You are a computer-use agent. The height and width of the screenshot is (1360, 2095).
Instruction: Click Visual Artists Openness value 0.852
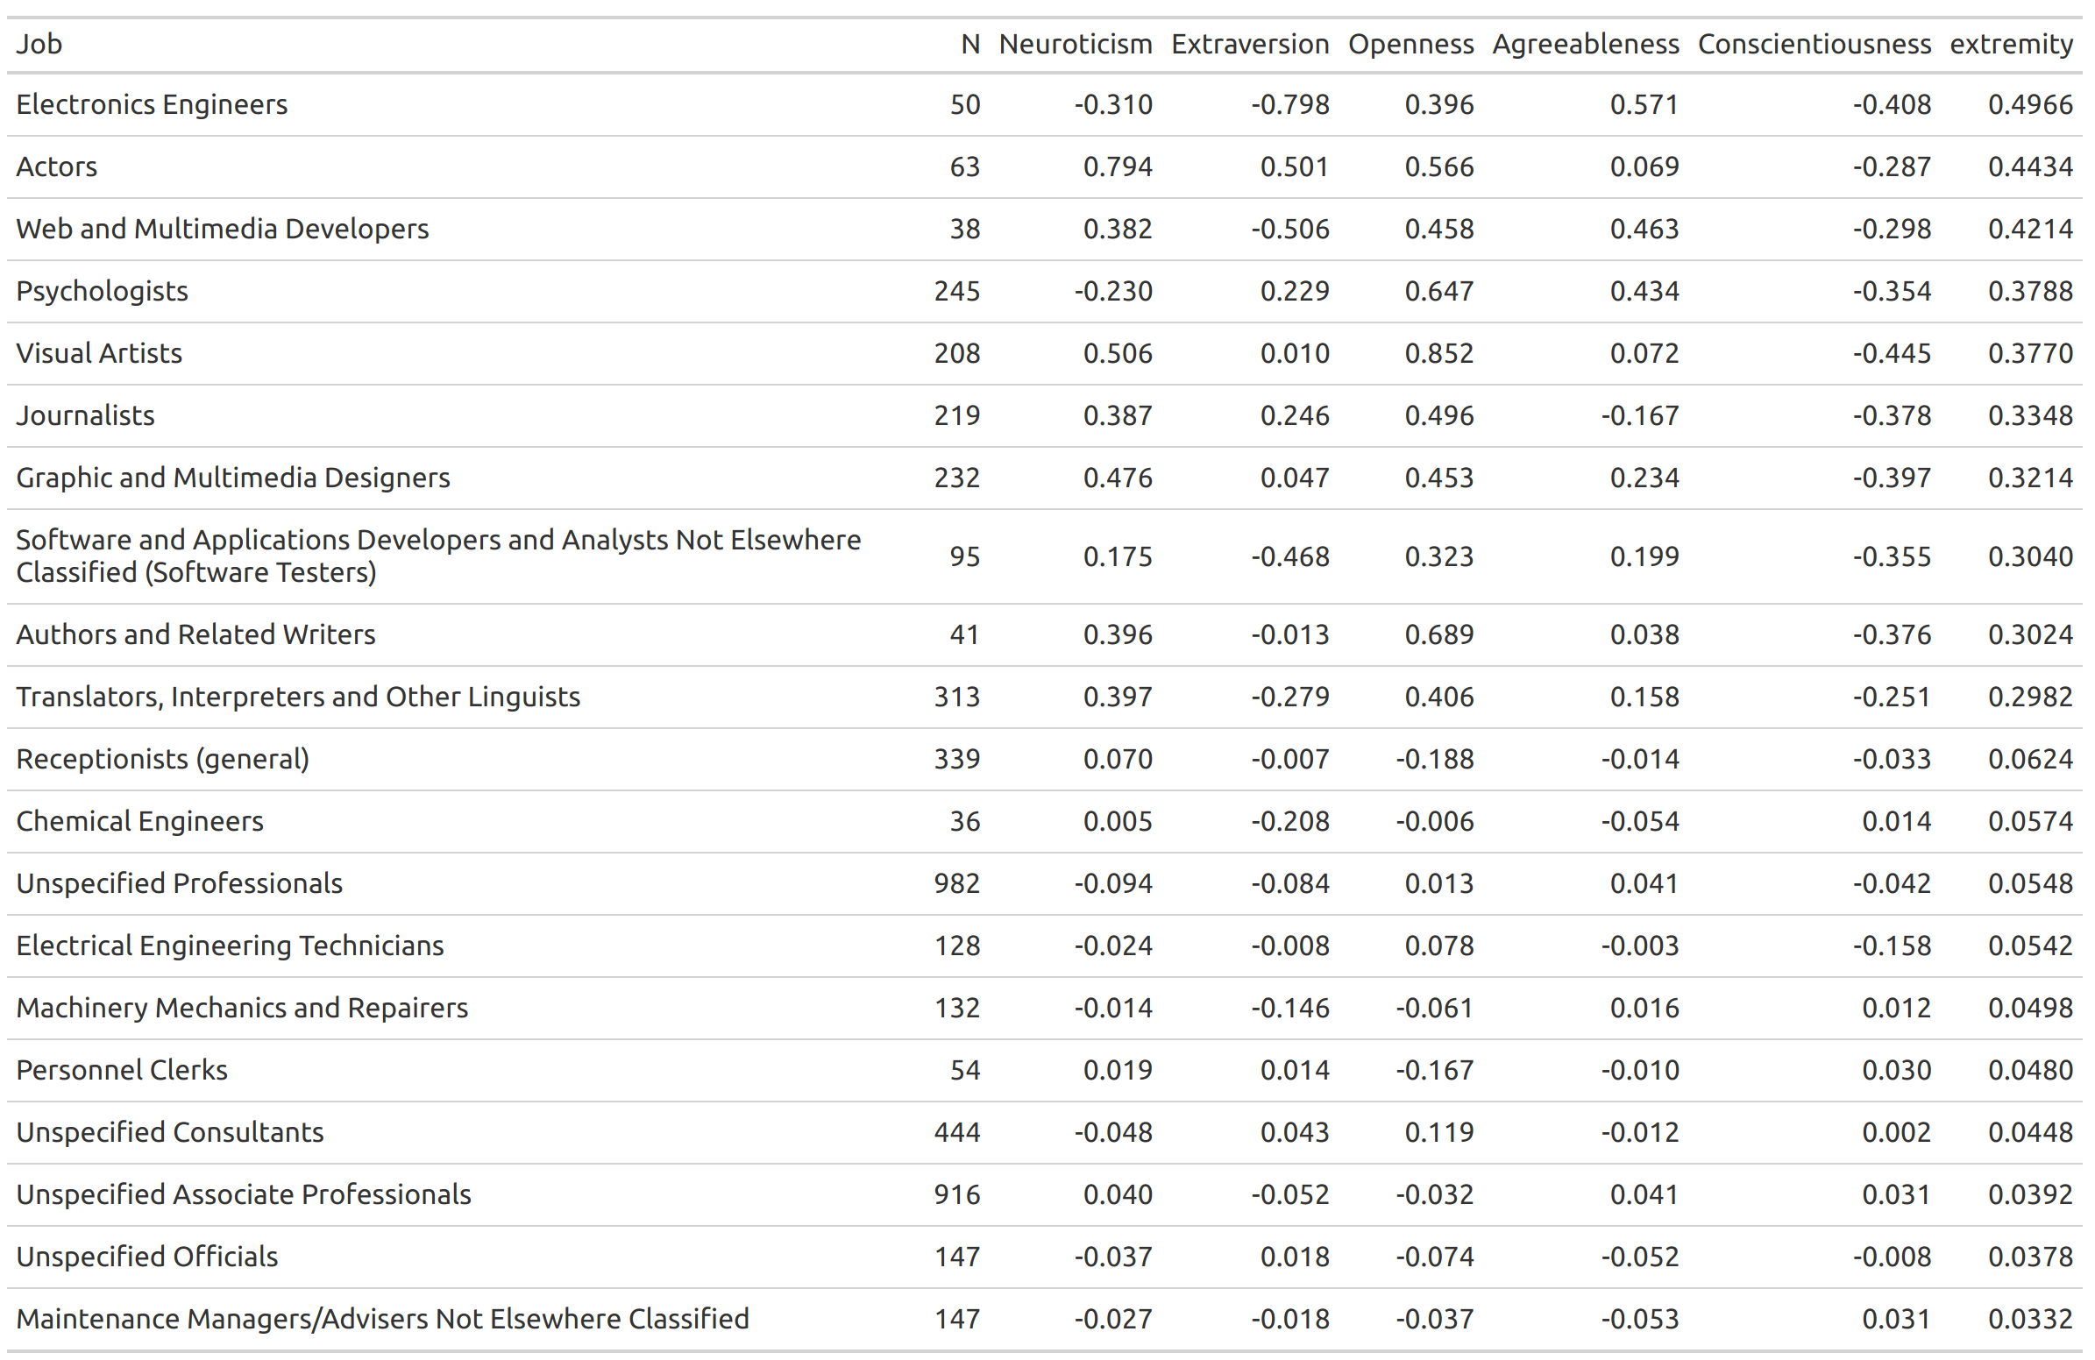1439,354
